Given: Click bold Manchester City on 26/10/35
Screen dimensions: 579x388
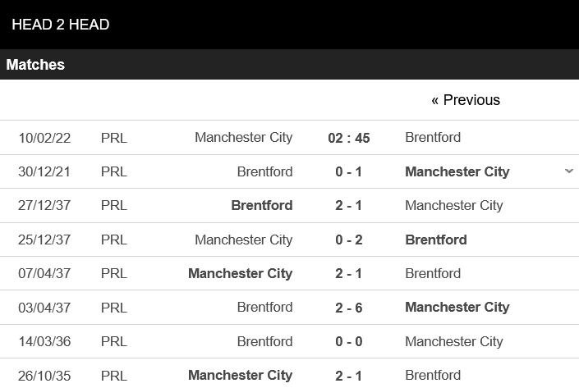Looking at the screenshot, I should point(240,376).
